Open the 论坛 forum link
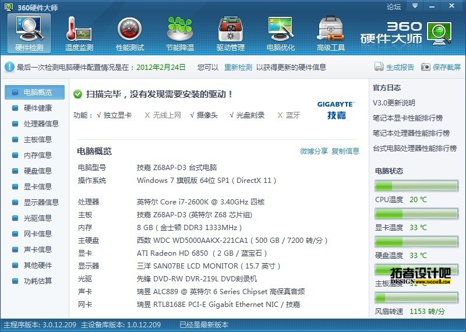Viewport: 466px width, 332px height. pos(394,6)
